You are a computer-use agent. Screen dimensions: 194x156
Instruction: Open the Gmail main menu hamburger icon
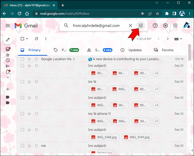pos(8,26)
